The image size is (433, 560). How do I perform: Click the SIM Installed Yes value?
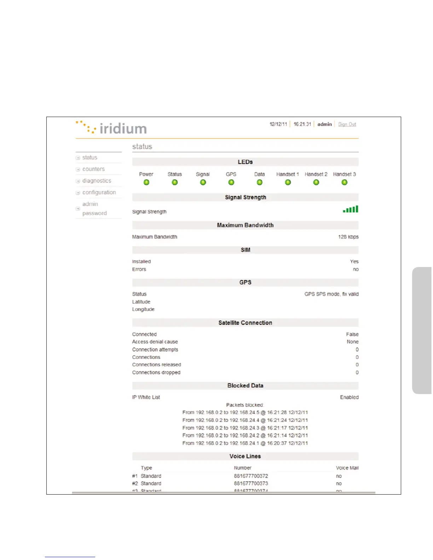354,262
